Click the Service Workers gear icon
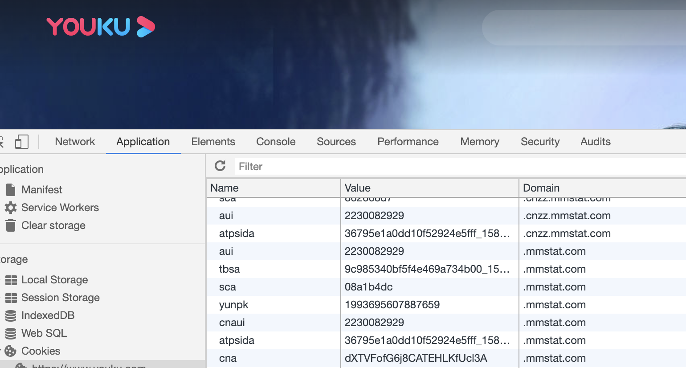This screenshot has width=686, height=368. [11, 208]
